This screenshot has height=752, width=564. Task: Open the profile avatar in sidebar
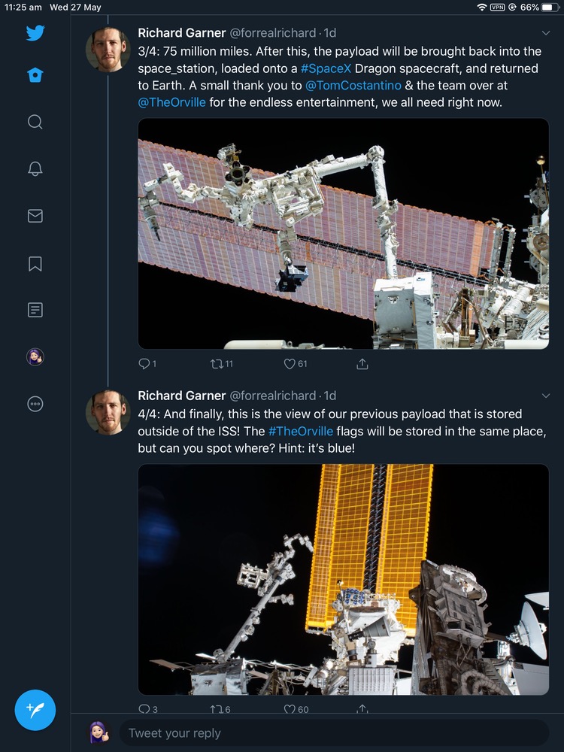(x=35, y=357)
